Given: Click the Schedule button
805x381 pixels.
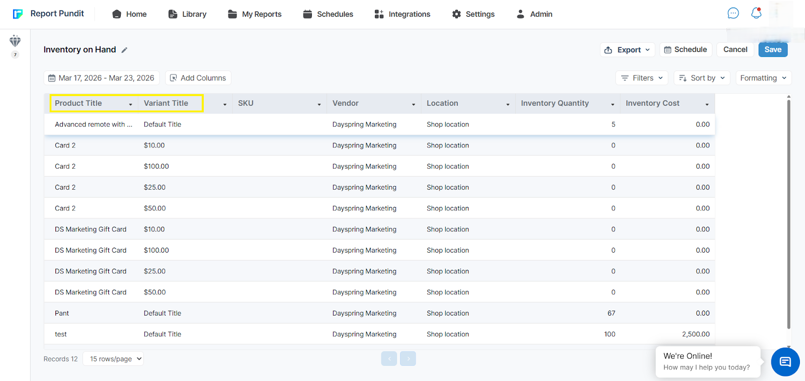Looking at the screenshot, I should pyautogui.click(x=686, y=49).
